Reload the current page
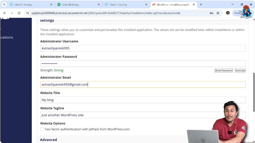Image resolution: width=255 pixels, height=143 pixels. (19, 13)
